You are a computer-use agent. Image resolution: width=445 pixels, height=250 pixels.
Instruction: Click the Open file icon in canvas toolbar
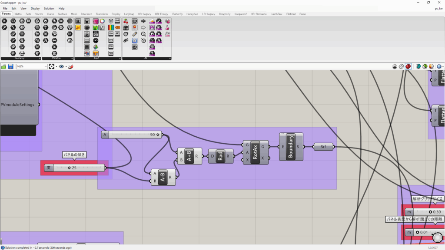tap(3, 66)
